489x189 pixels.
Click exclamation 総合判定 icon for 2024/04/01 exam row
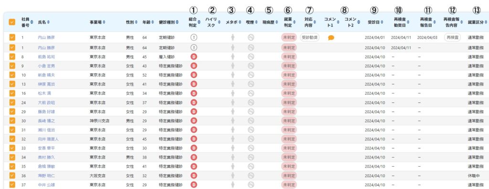click(194, 37)
